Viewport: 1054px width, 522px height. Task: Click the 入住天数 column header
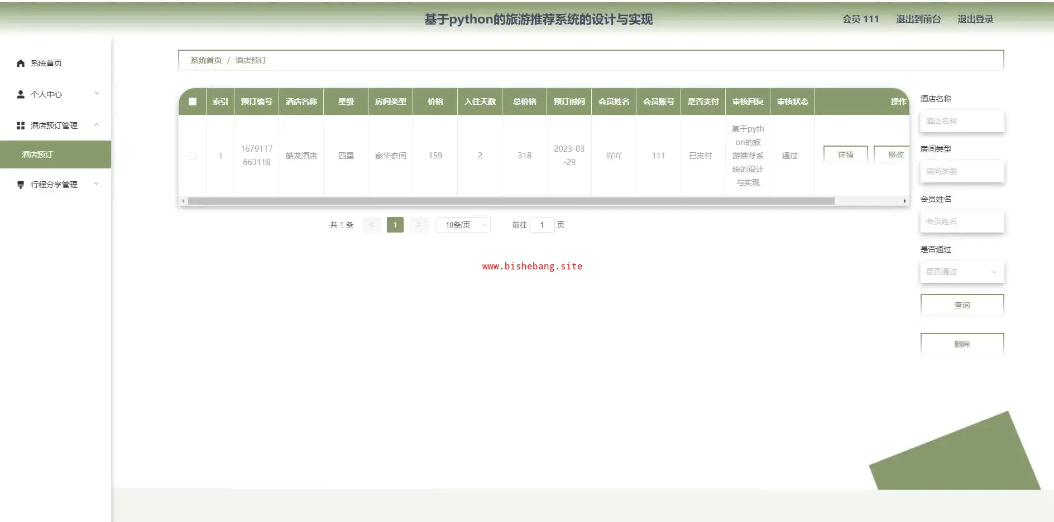coord(480,101)
